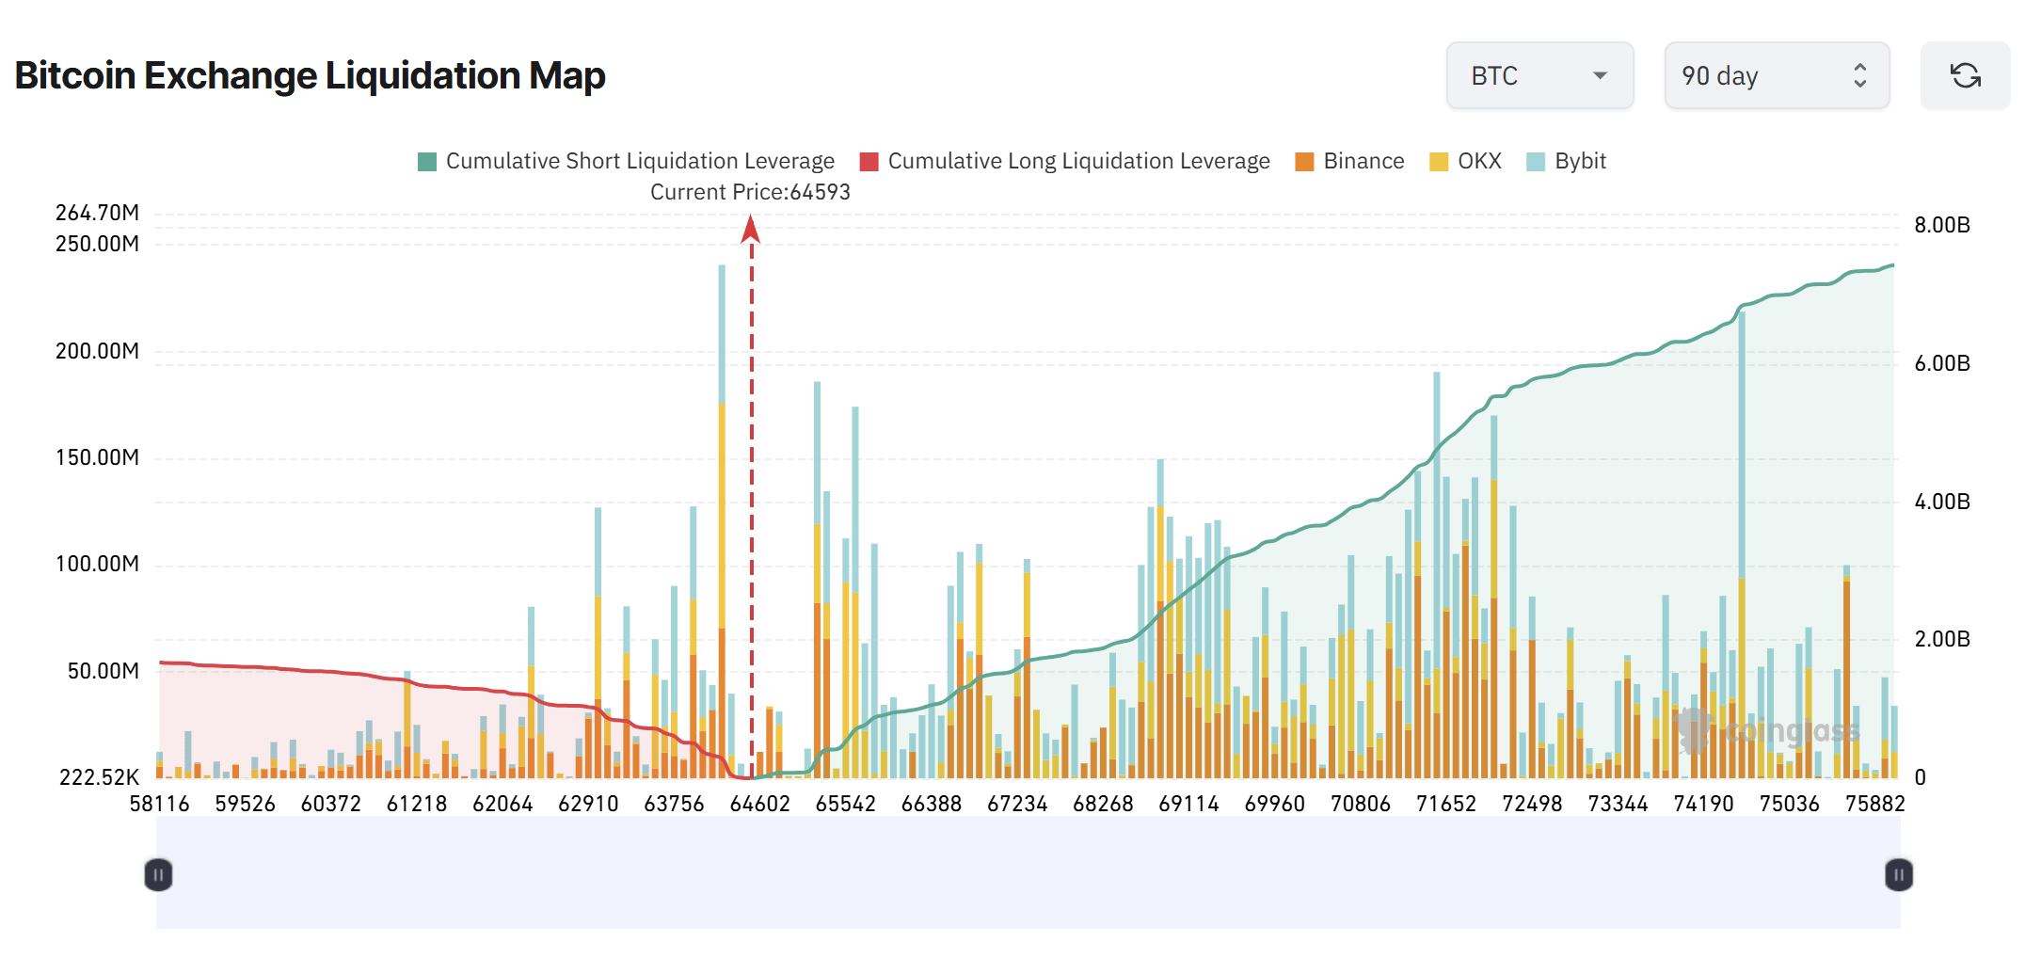The width and height of the screenshot is (2025, 958).
Task: Click the orange Binance legend square
Action: [x=1305, y=160]
